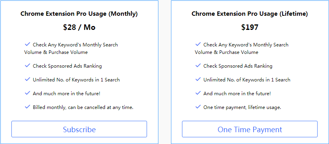Image resolution: width=329 pixels, height=144 pixels.
Task: Click the One Time Payment button
Action: [x=250, y=129]
